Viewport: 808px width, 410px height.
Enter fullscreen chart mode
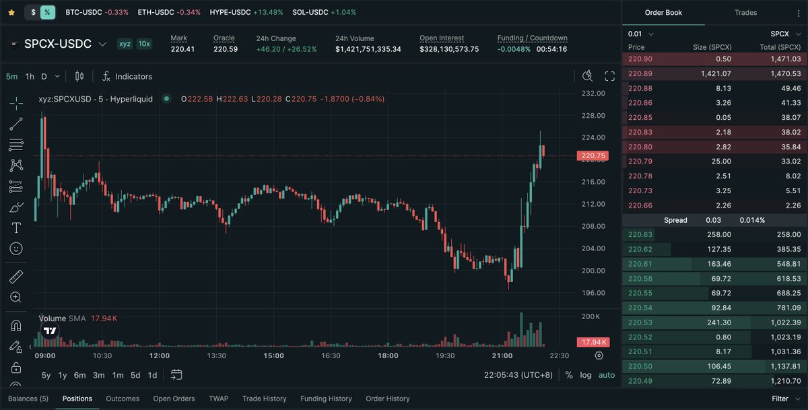point(610,76)
